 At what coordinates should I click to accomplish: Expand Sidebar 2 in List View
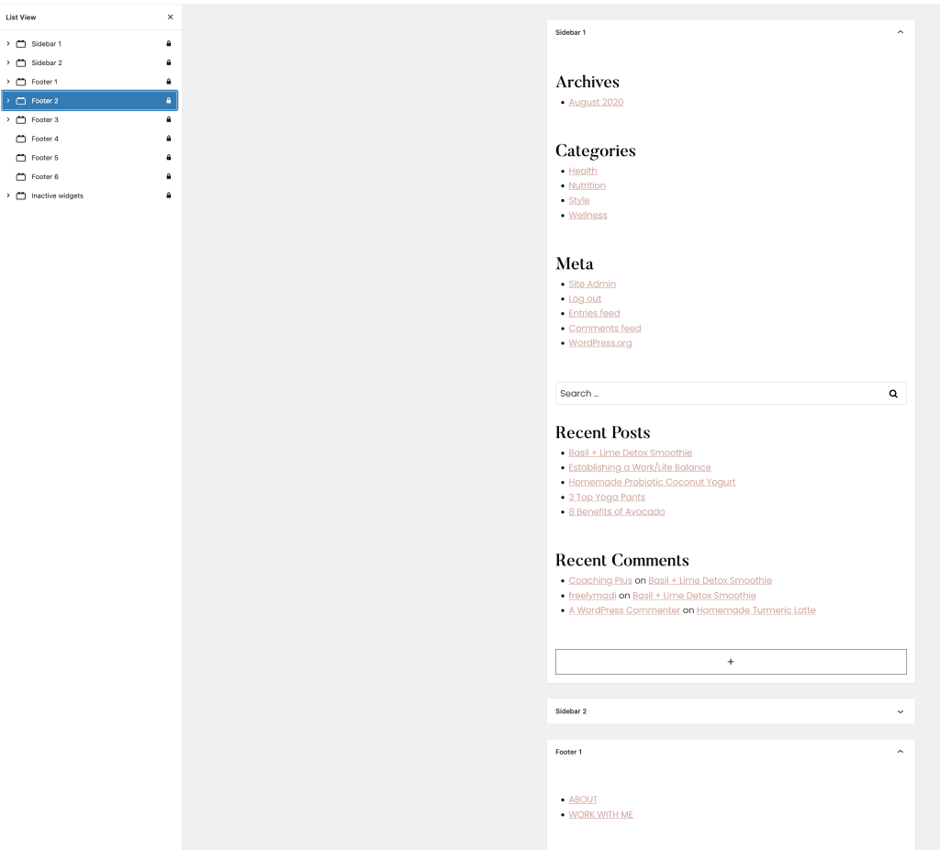tap(7, 63)
